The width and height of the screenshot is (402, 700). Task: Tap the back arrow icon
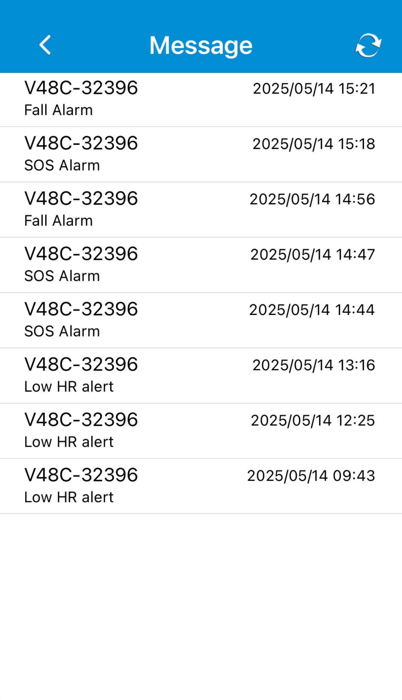45,45
